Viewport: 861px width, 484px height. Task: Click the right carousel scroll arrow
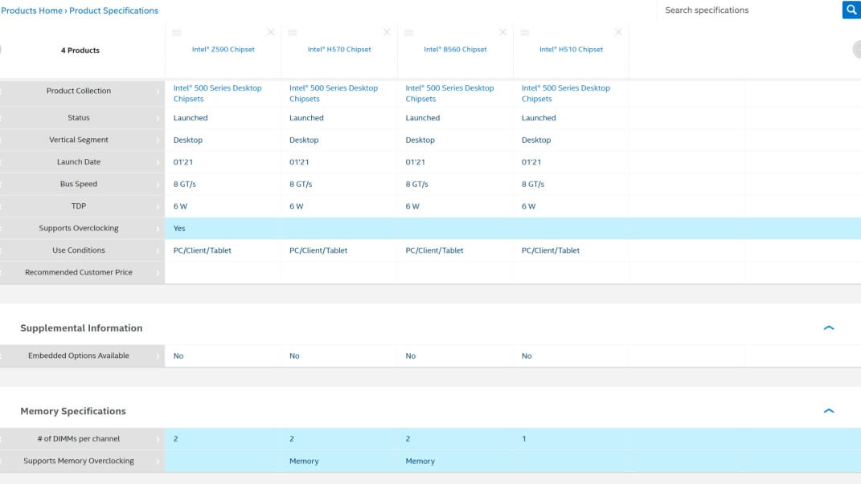(857, 50)
